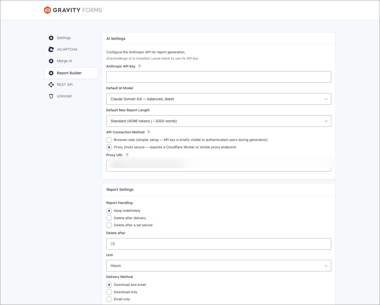This screenshot has height=305, width=380.
Task: Click the API Connection Method help icon
Action: coord(149,132)
